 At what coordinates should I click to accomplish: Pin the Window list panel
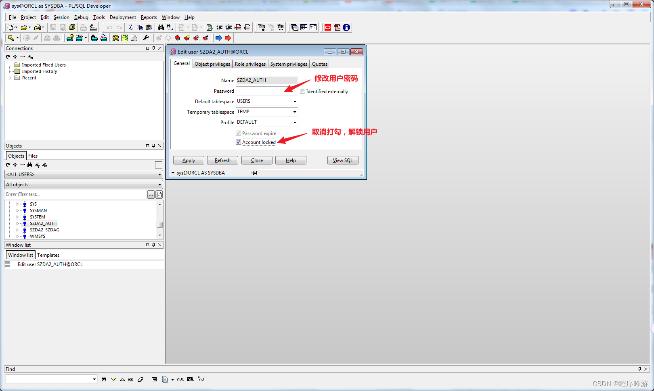coord(153,245)
